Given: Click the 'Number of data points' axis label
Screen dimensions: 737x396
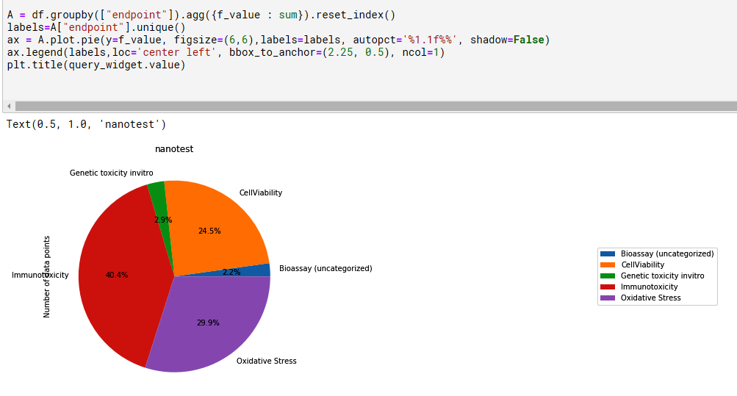Looking at the screenshot, I should coord(47,276).
